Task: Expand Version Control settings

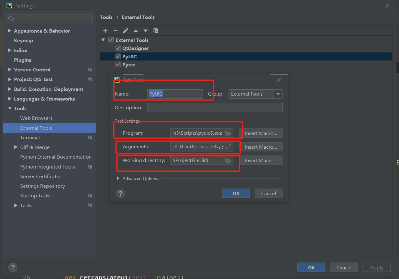Action: pyautogui.click(x=10, y=70)
